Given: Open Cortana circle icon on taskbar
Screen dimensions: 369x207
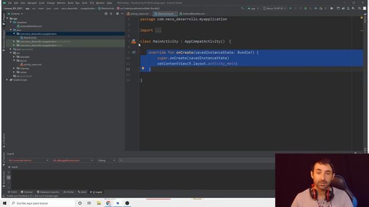Looking at the screenshot, I should click(x=80, y=203).
